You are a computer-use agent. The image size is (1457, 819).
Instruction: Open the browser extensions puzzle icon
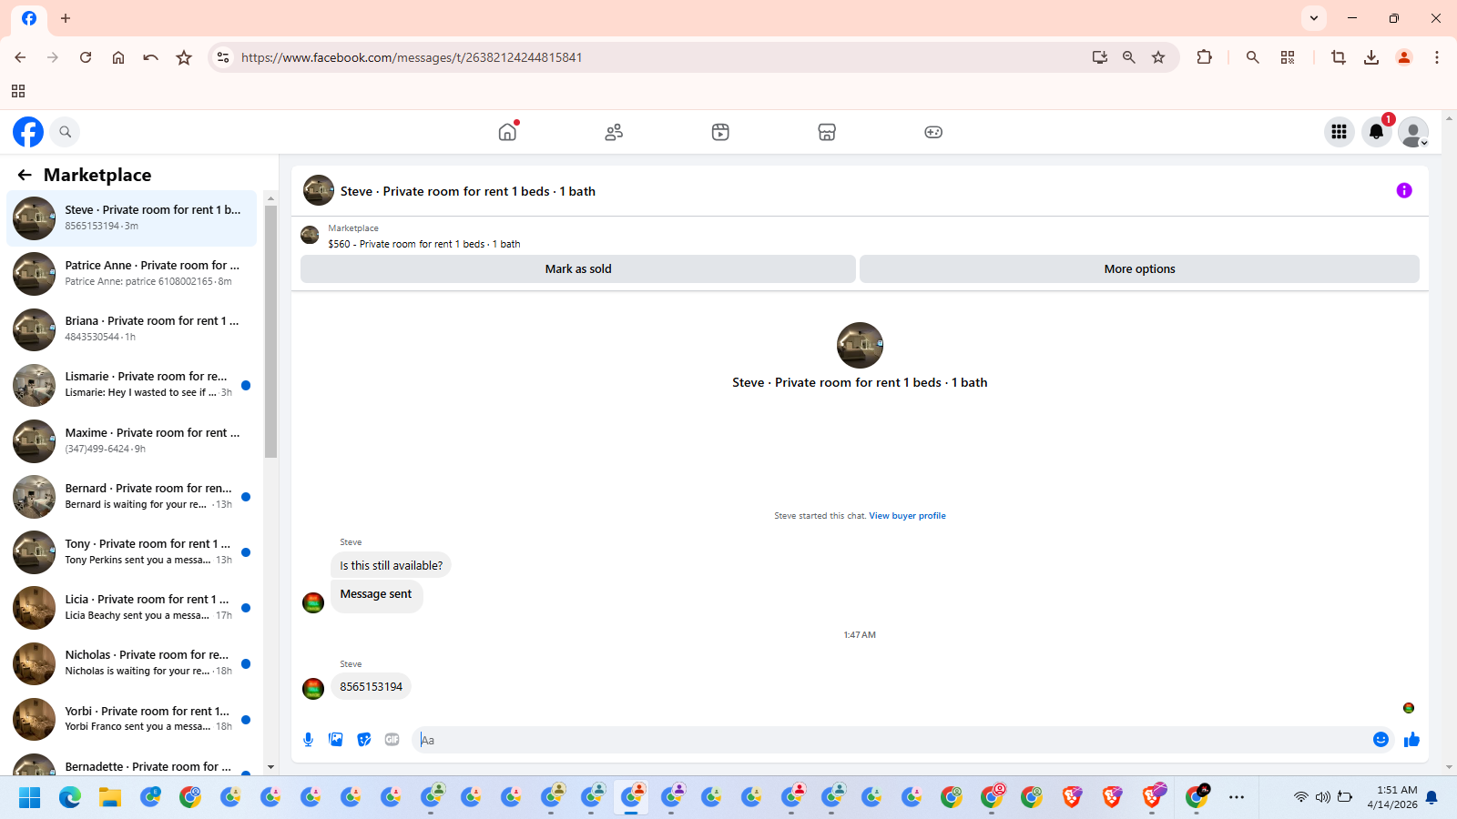tap(1204, 57)
